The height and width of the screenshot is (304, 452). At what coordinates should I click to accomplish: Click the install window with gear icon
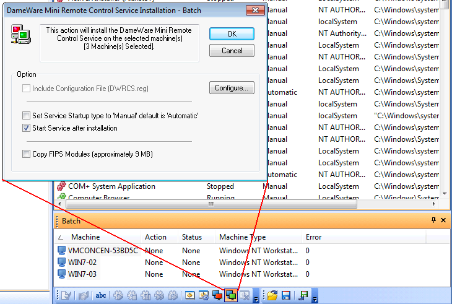[204, 295]
